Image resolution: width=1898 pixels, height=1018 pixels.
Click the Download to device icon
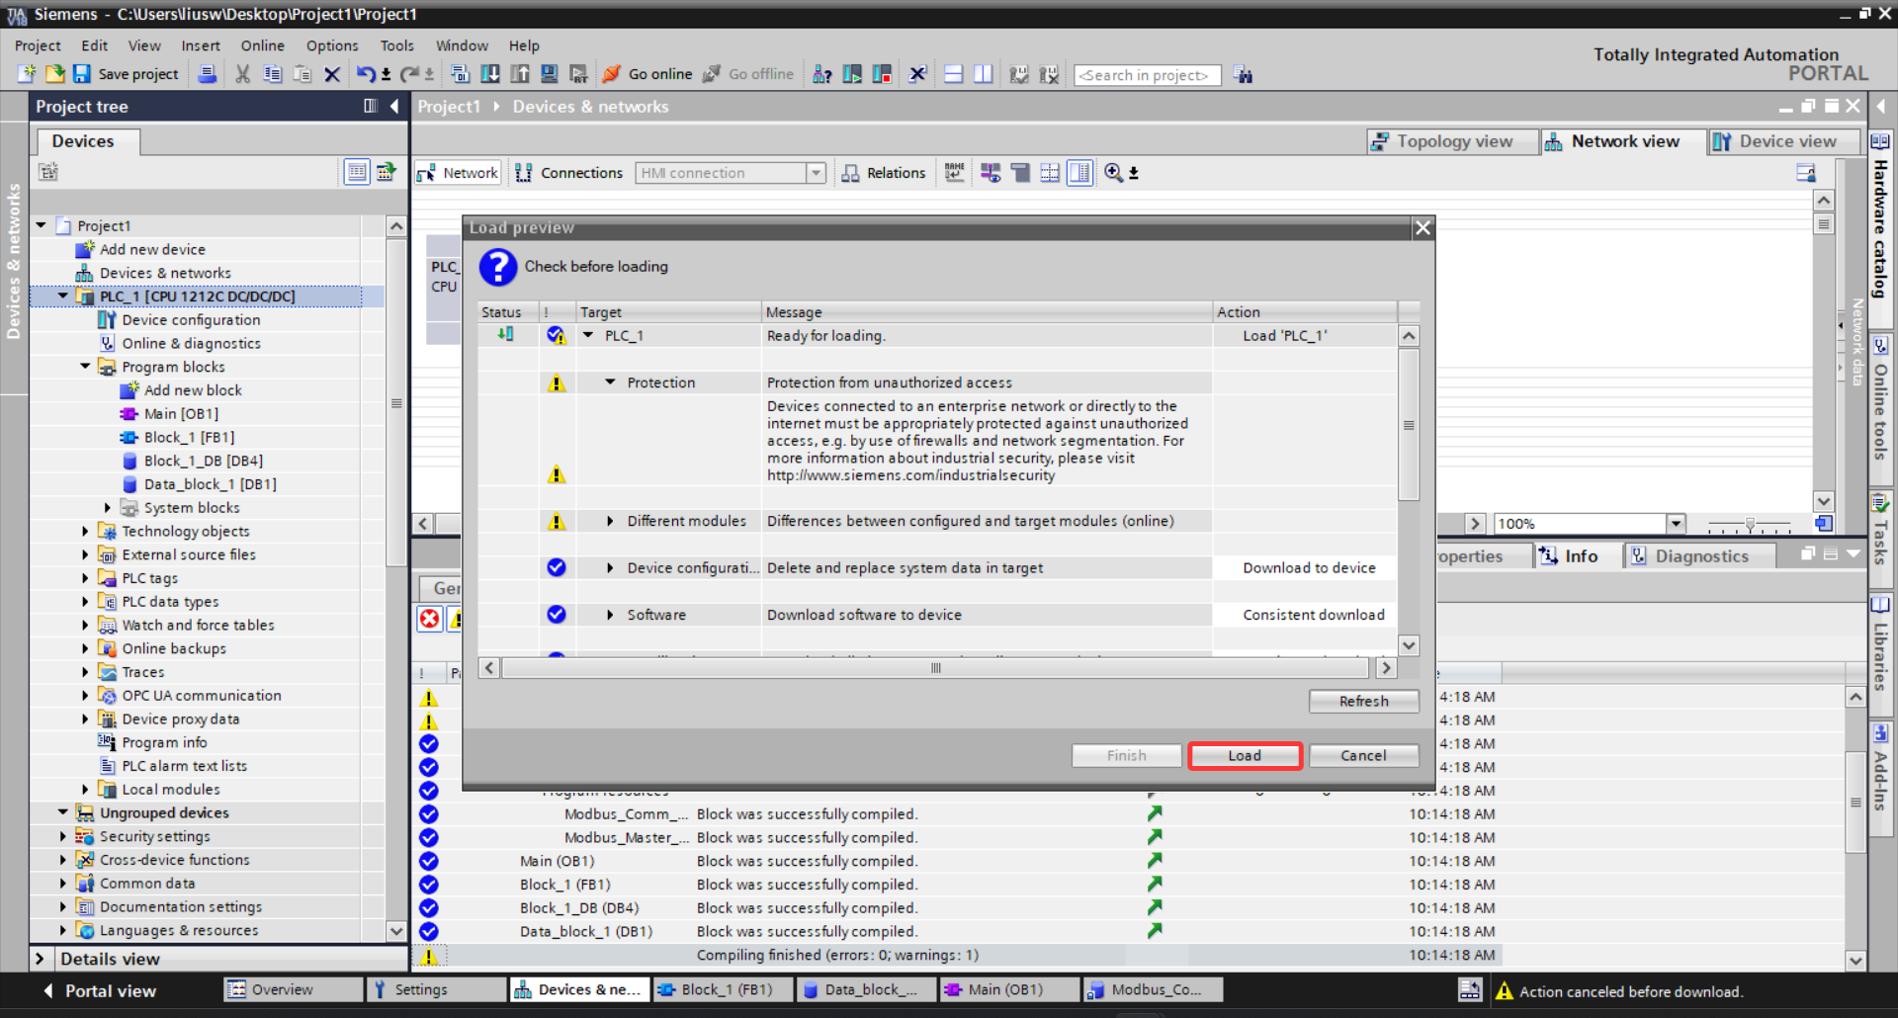tap(489, 74)
